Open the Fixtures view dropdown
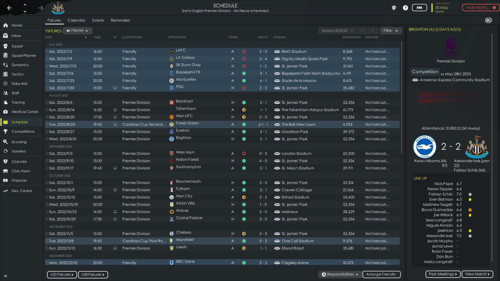 tap(77, 30)
